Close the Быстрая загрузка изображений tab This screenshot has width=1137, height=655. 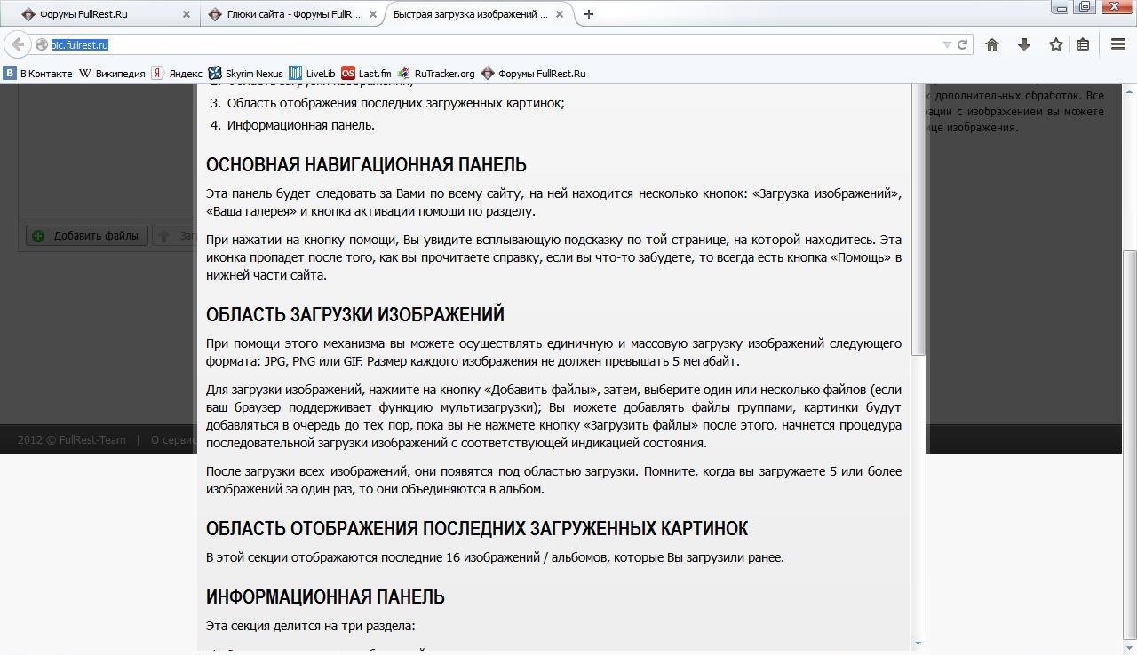click(561, 14)
